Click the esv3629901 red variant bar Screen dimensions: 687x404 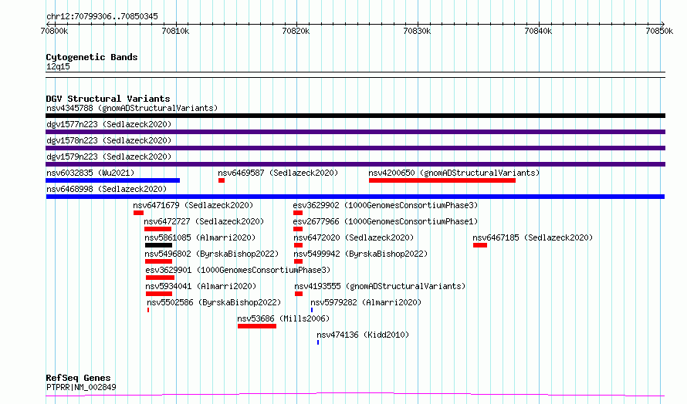tap(160, 278)
